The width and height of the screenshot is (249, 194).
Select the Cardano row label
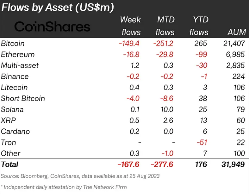15,131
